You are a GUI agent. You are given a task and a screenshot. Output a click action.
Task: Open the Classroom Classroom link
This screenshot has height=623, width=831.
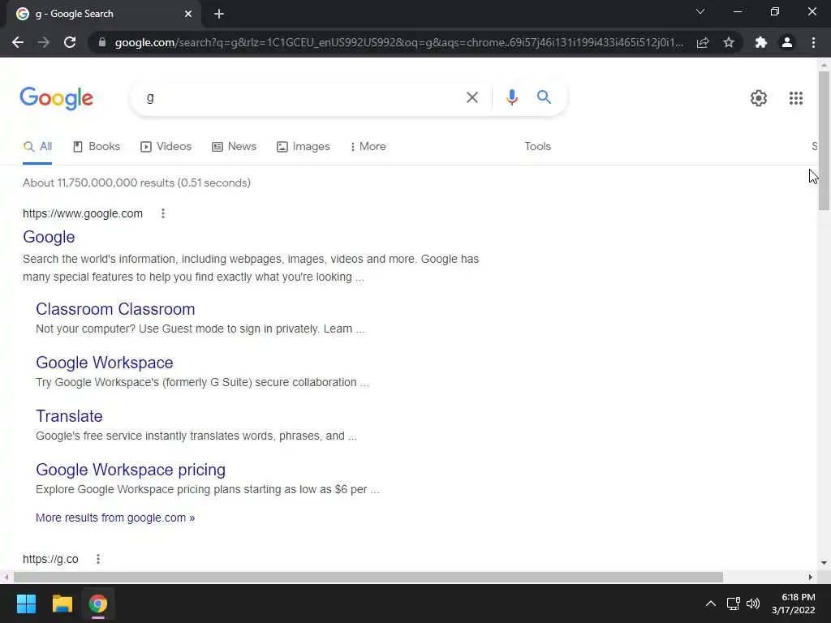click(x=115, y=309)
